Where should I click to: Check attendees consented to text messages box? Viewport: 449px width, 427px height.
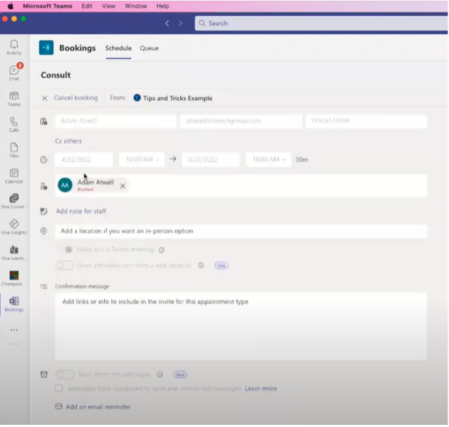(59, 389)
